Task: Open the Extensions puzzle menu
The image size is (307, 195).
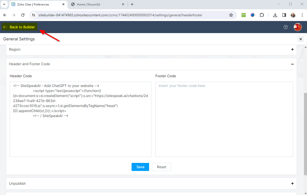Action: pyautogui.click(x=262, y=15)
